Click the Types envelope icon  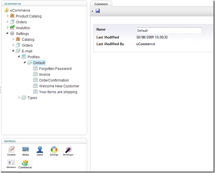pyautogui.click(x=24, y=97)
